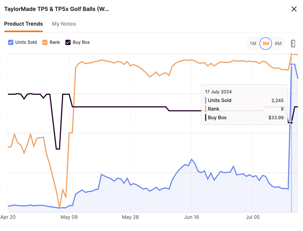Select the 3M time range
Viewport: 303px width, 231px height.
[265, 43]
